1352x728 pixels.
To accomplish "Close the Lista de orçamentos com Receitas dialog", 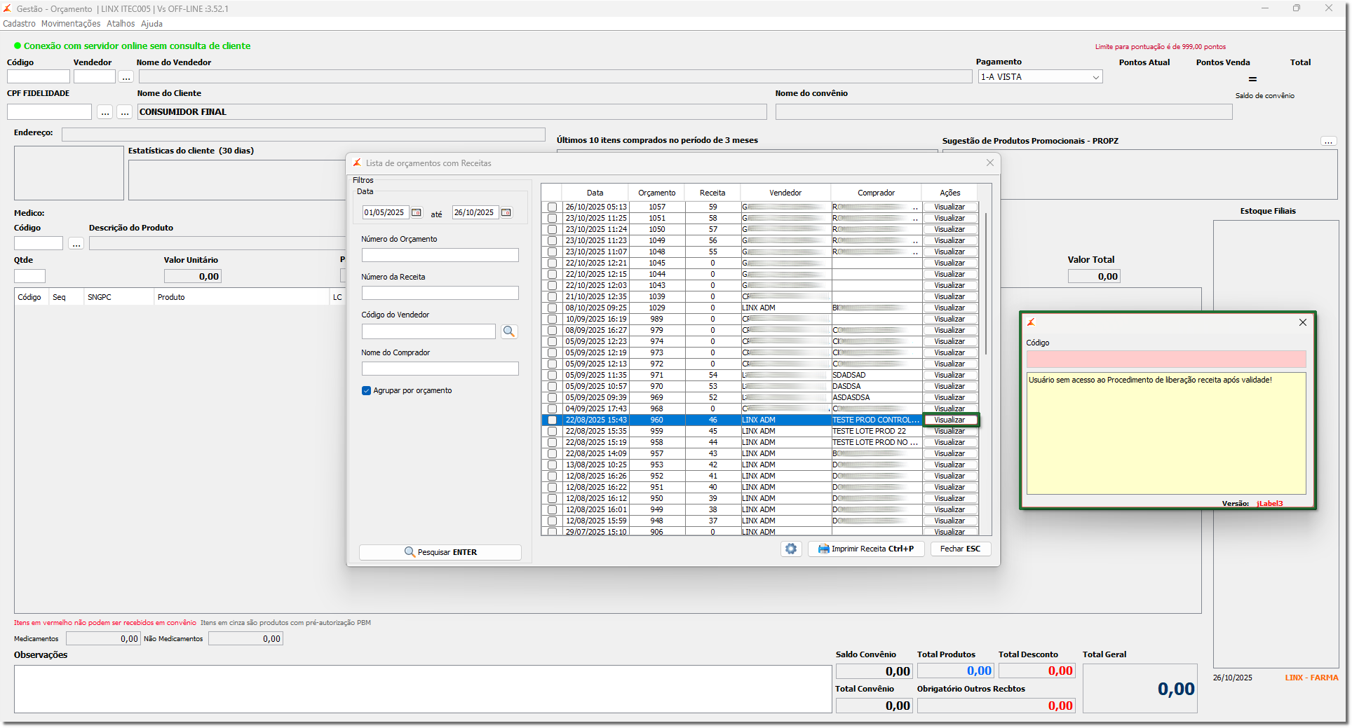I will pyautogui.click(x=989, y=163).
